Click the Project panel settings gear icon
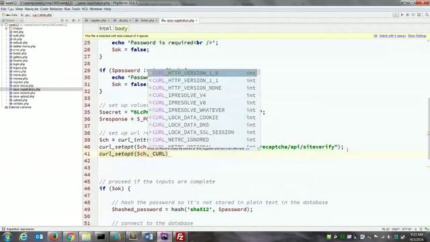This screenshot has width=430, height=242. tap(73, 21)
